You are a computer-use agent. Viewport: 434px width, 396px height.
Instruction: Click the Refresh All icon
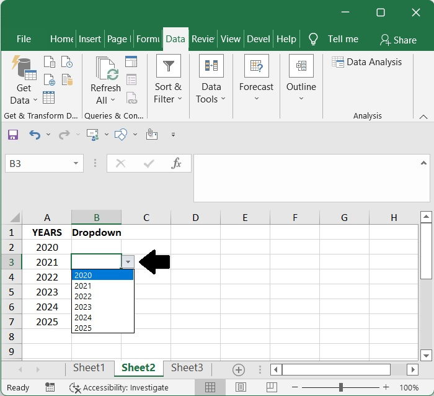click(107, 68)
